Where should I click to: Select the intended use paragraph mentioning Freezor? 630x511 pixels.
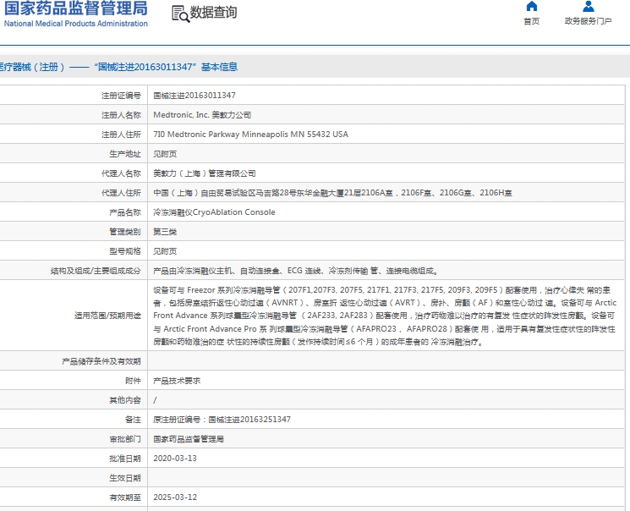tap(385, 316)
